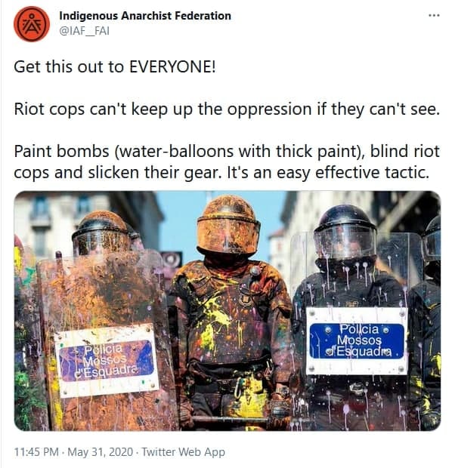Image resolution: width=452 pixels, height=468 pixels.
Task: Click the Indigenous Anarchist Federation display name
Action: 145,16
